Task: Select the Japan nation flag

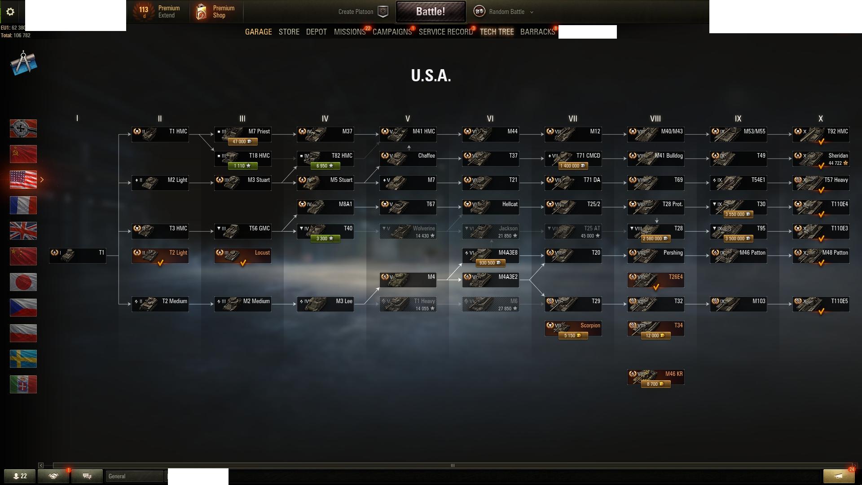Action: pyautogui.click(x=23, y=282)
